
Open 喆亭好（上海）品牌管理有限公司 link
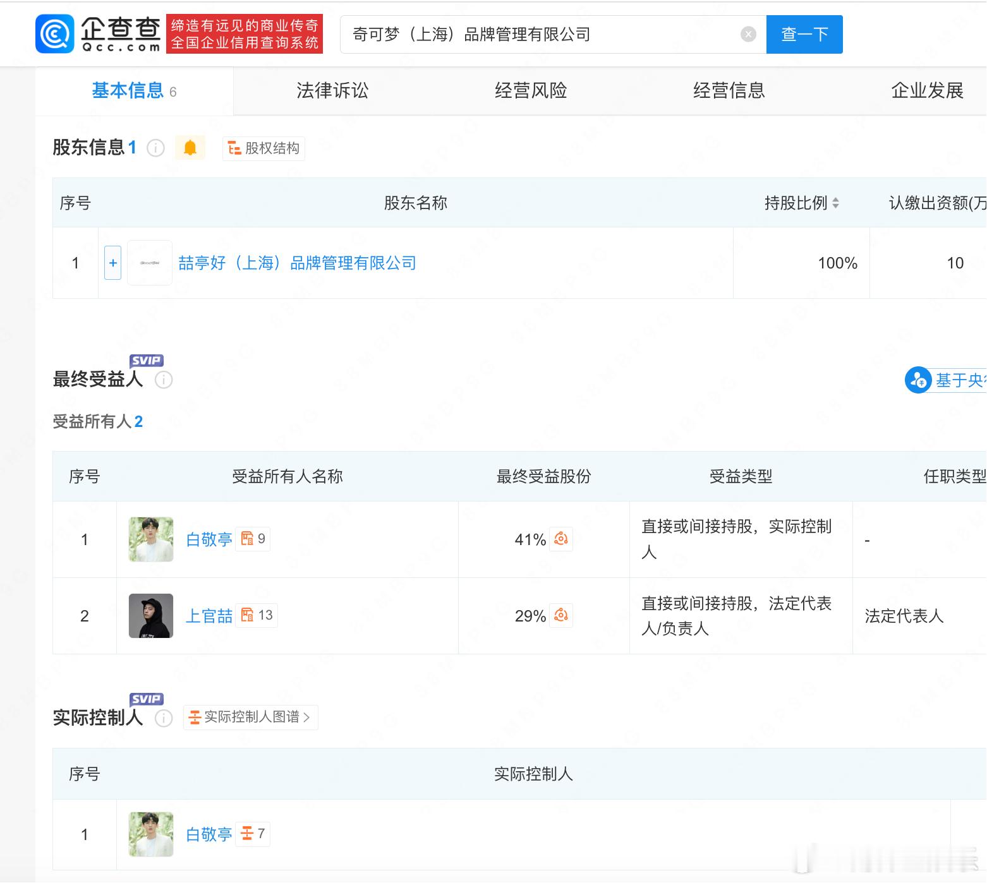click(297, 263)
